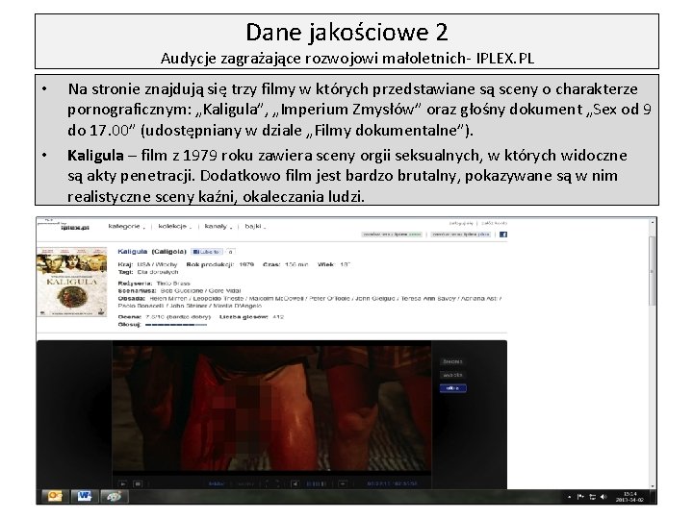Click the 'Dla dorosłych' tag
Image resolution: width=693 pixels, height=519 pixels.
(x=158, y=272)
